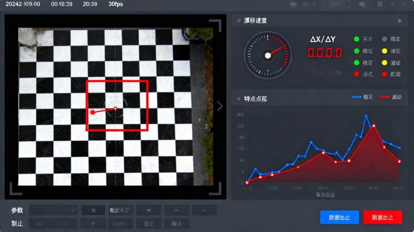Screen dimensions: 414x232
Task: Open the 参数 dropdown box
Action: [x=53, y=210]
